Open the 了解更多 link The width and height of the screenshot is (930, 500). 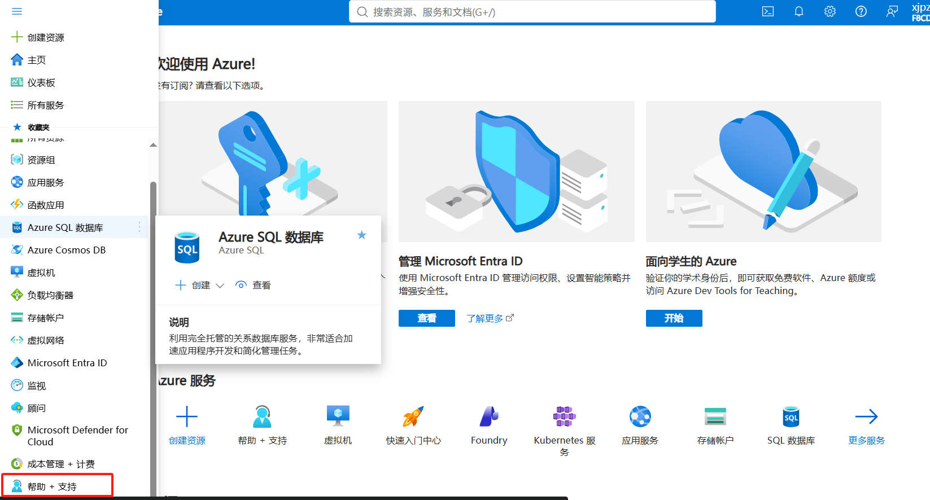pos(490,318)
